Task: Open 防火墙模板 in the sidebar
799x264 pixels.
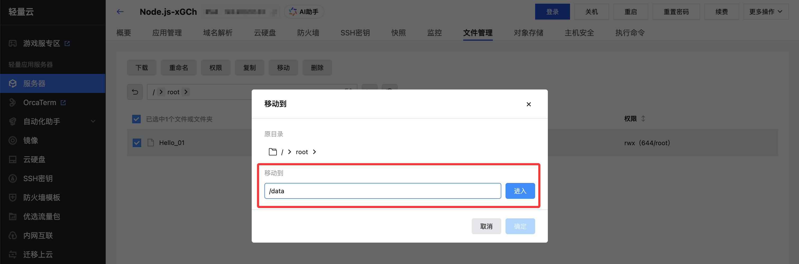Action: pos(42,197)
